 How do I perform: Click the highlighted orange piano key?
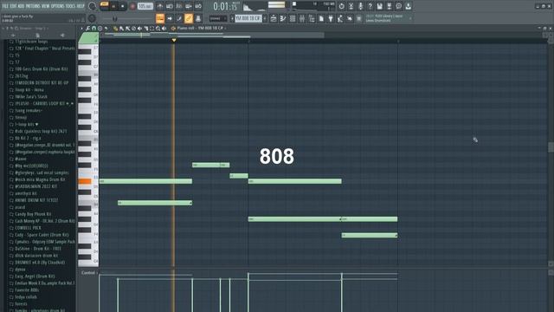(x=85, y=181)
